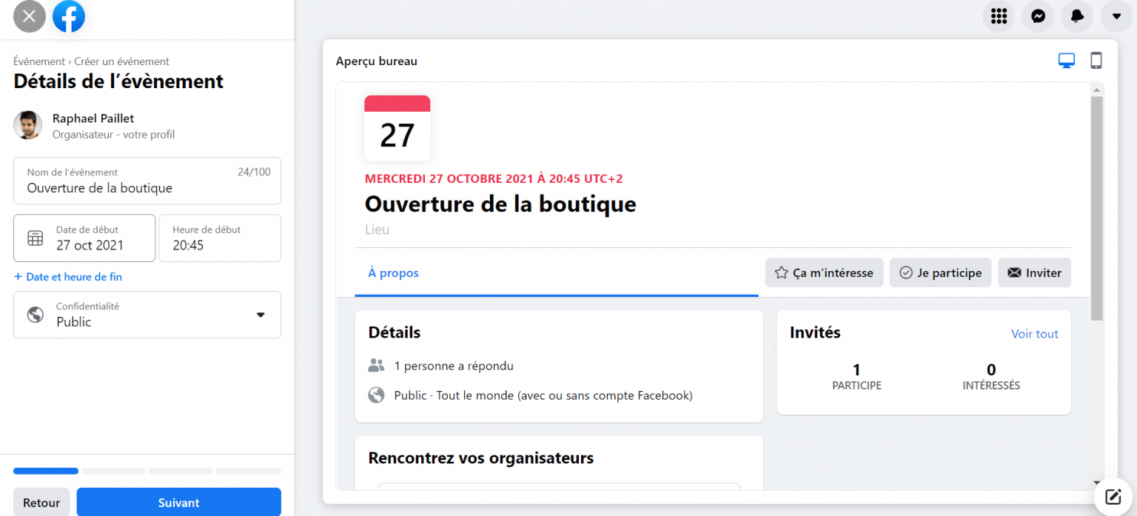This screenshot has width=1137, height=516.
Task: Click the calendar icon in Date de début
Action: [x=35, y=238]
